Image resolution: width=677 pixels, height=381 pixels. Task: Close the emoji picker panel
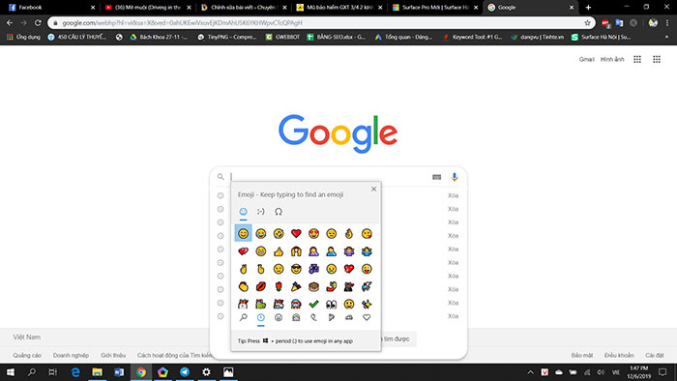(x=374, y=189)
